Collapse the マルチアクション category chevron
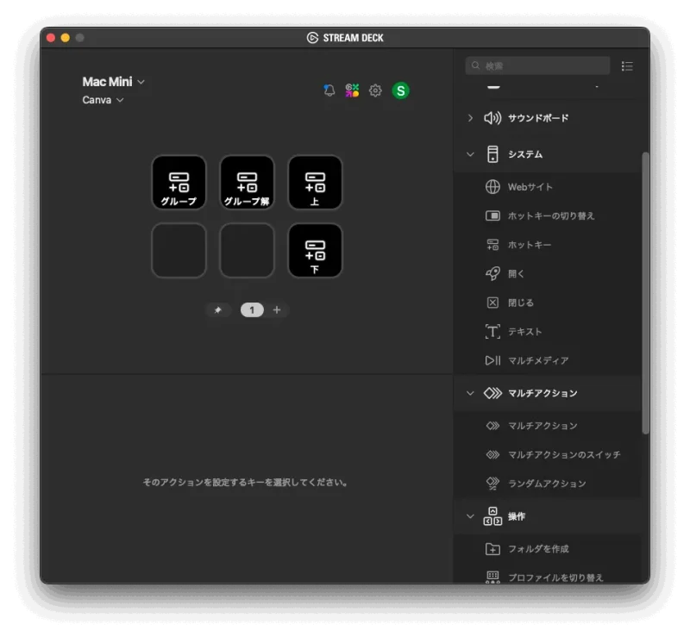Screen dimensions: 690x637 [x=470, y=393]
